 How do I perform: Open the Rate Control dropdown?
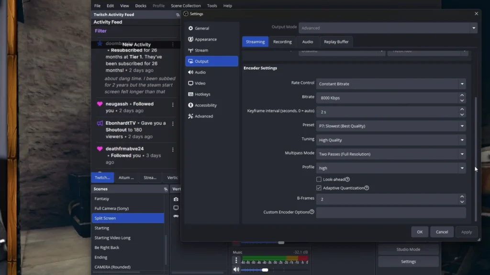click(x=391, y=84)
